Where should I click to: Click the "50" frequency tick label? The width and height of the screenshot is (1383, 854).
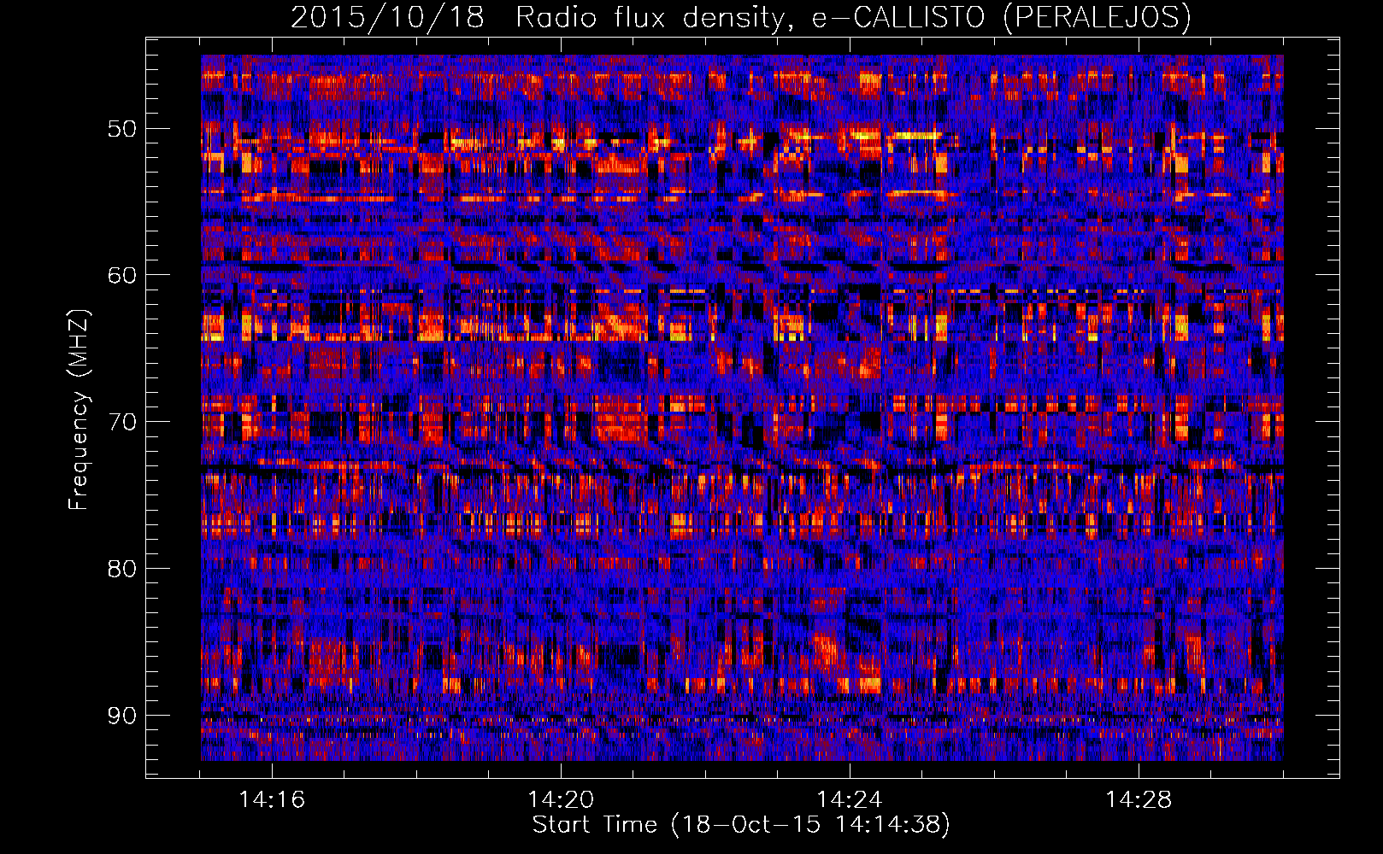121,129
